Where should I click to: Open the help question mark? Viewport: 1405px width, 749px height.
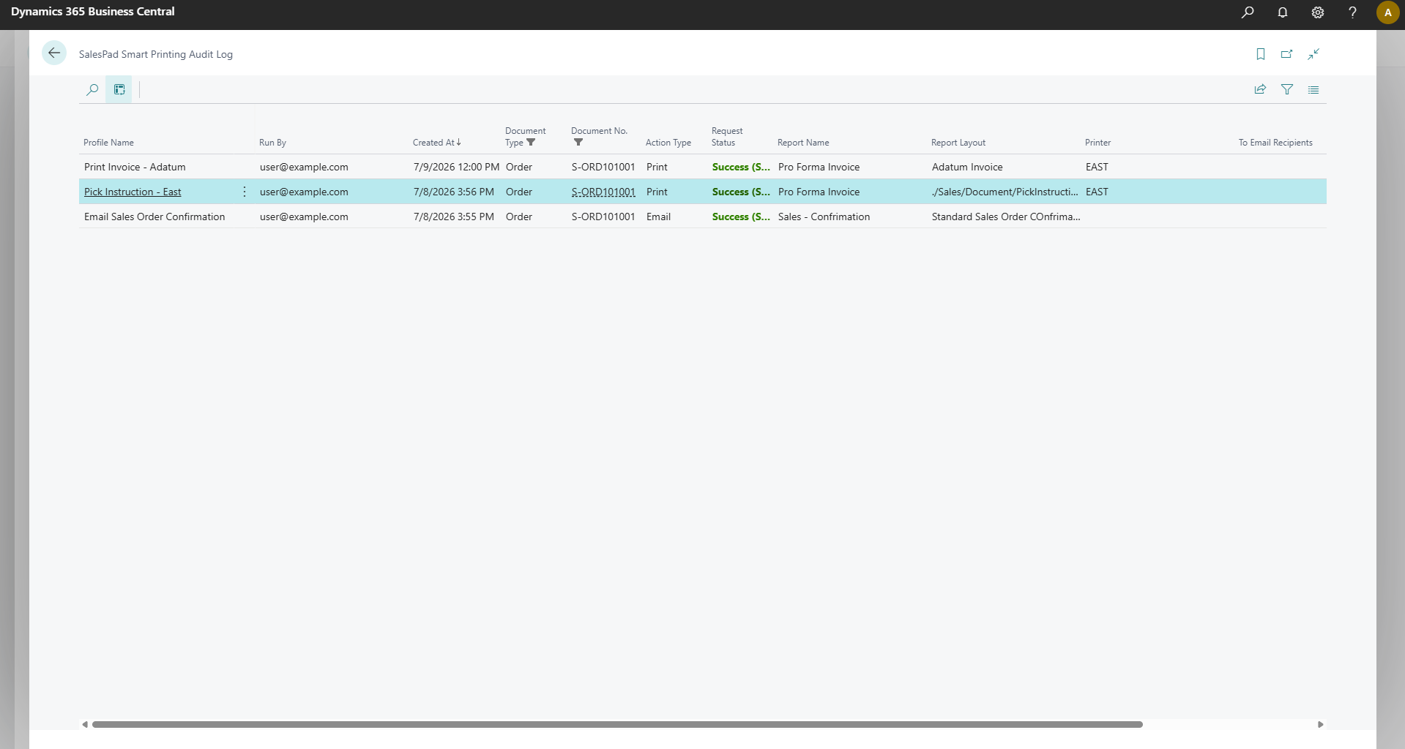pos(1353,12)
